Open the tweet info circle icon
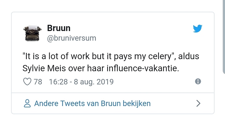Screen dimensions: 225x125 [198, 82]
